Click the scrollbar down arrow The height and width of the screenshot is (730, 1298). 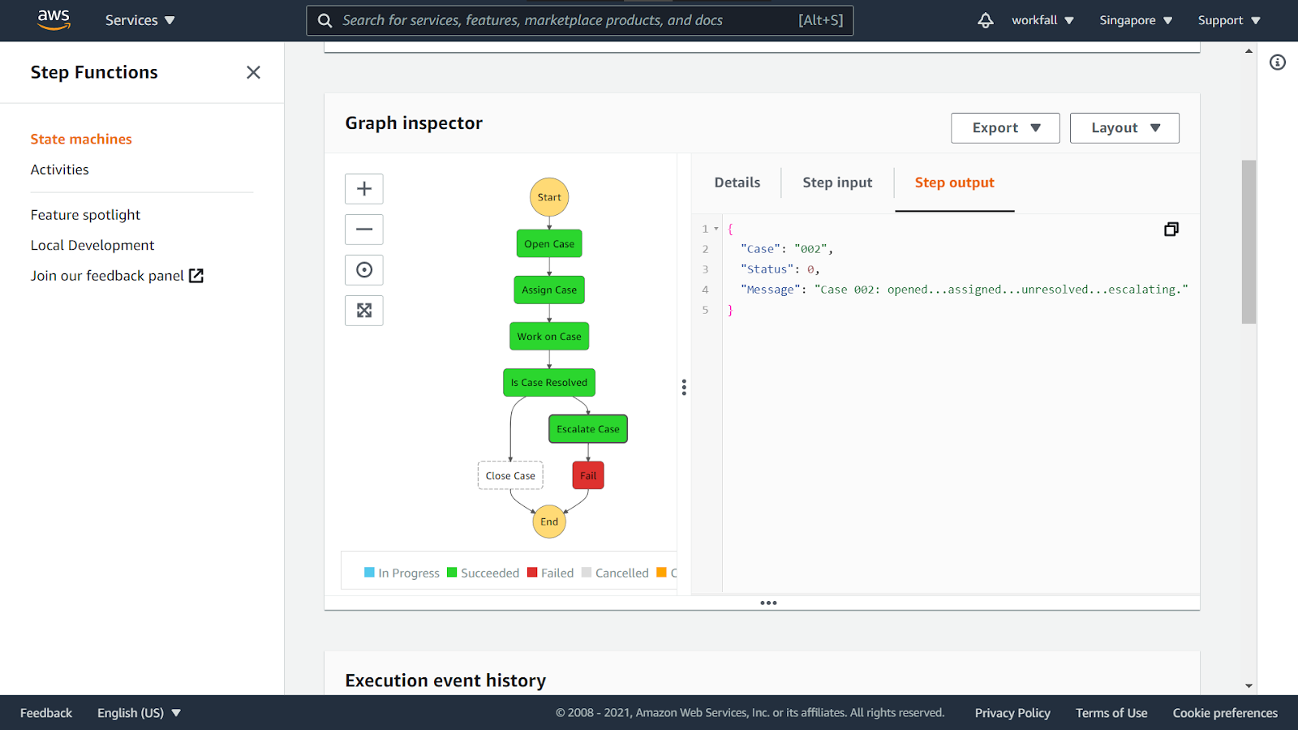coord(1249,686)
